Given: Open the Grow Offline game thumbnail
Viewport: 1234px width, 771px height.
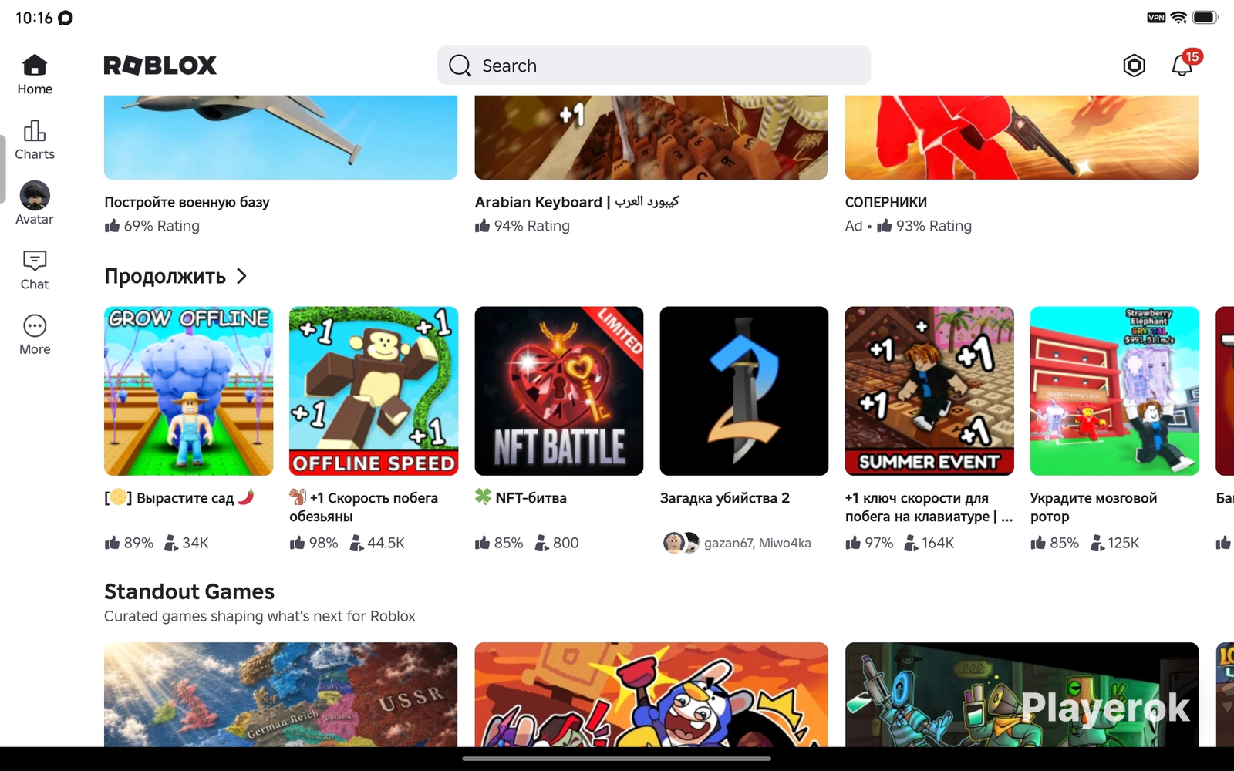Looking at the screenshot, I should coord(189,391).
